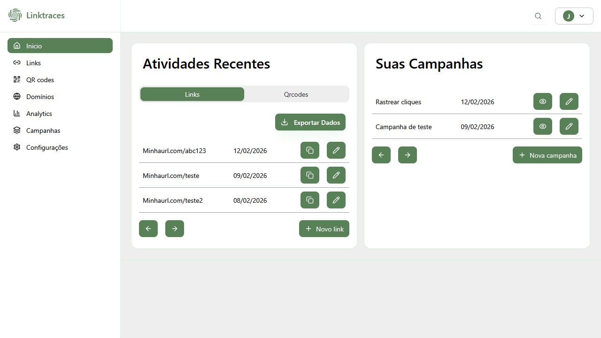Click the Exportar Dados button
601x338 pixels.
click(310, 122)
